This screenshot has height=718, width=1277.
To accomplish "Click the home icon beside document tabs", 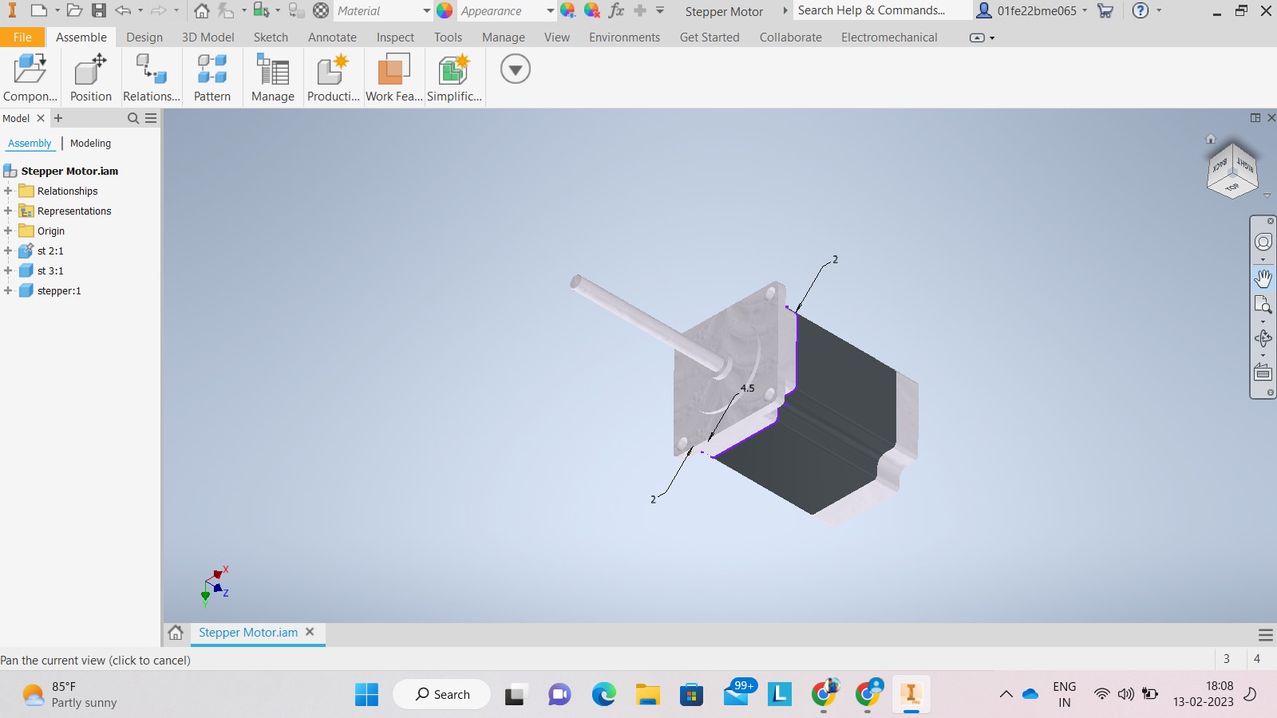I will 176,633.
